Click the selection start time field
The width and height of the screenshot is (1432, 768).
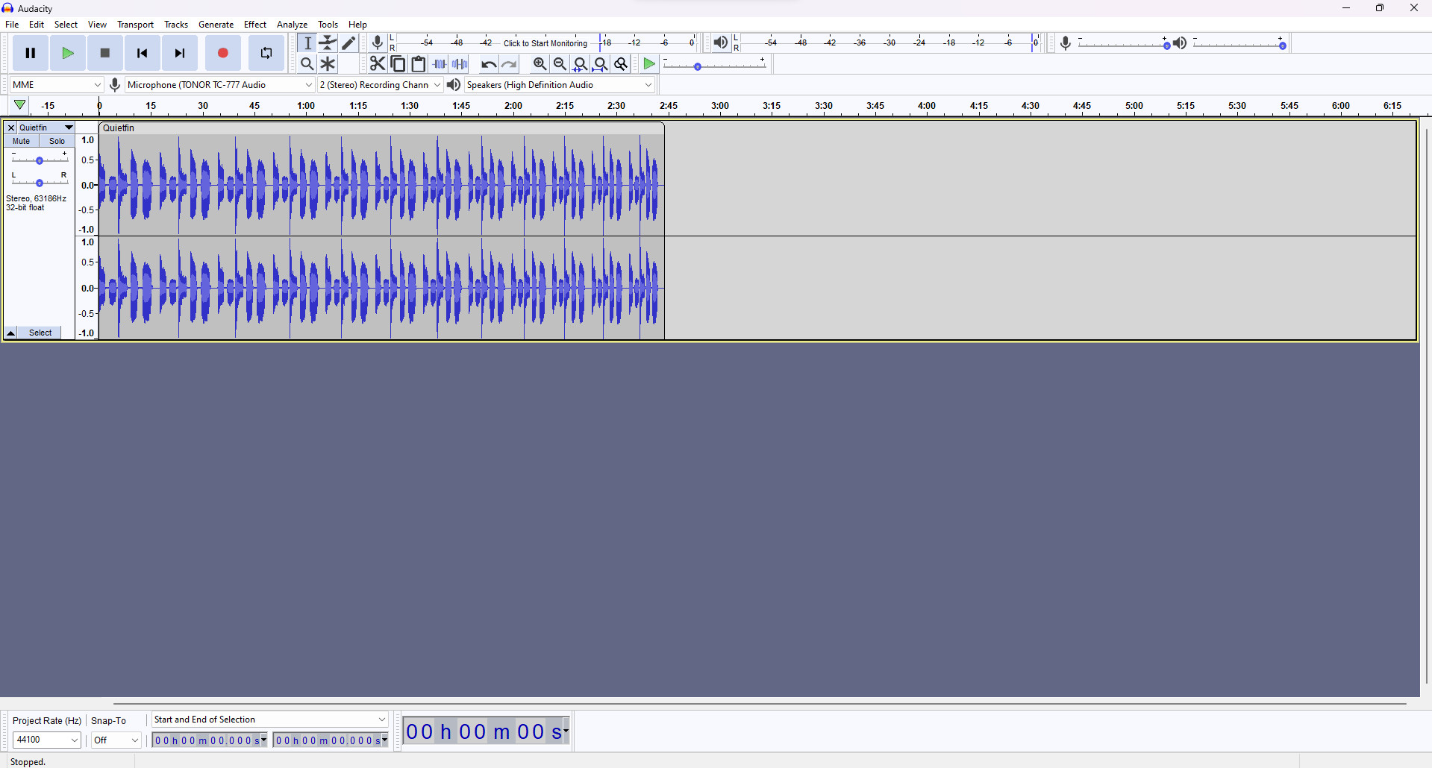point(210,740)
